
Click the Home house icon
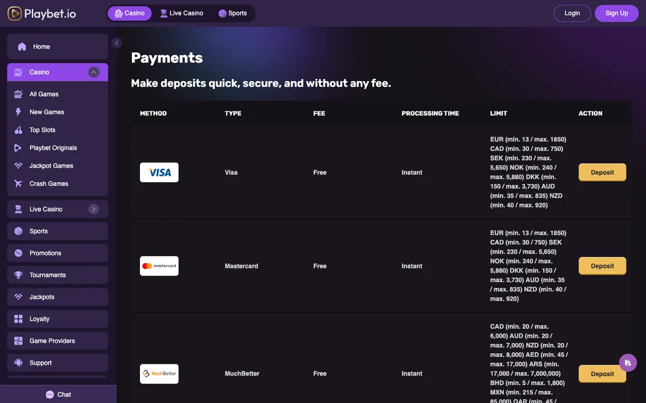22,47
